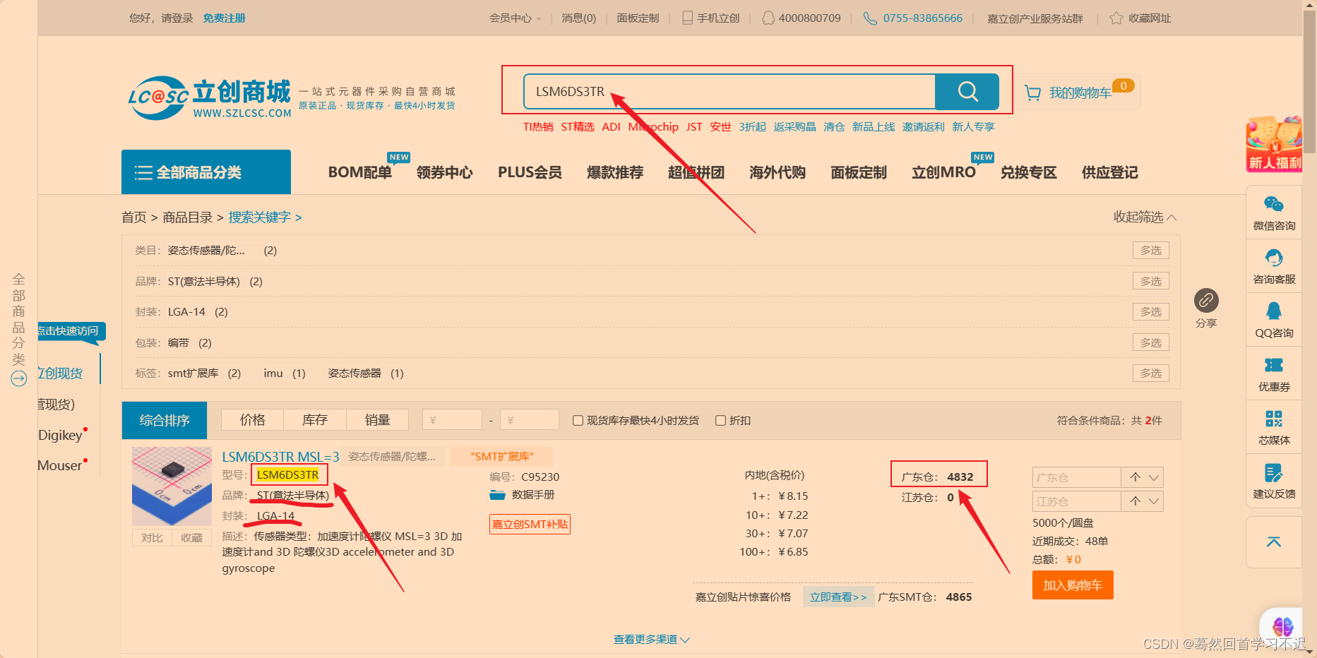Filter by imu tag
Viewport: 1317px width, 658px height.
pos(273,373)
